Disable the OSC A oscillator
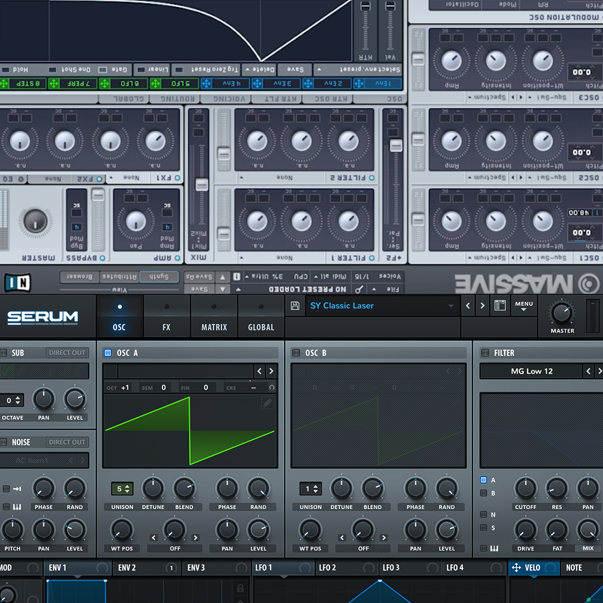This screenshot has height=603, width=603. 108,353
